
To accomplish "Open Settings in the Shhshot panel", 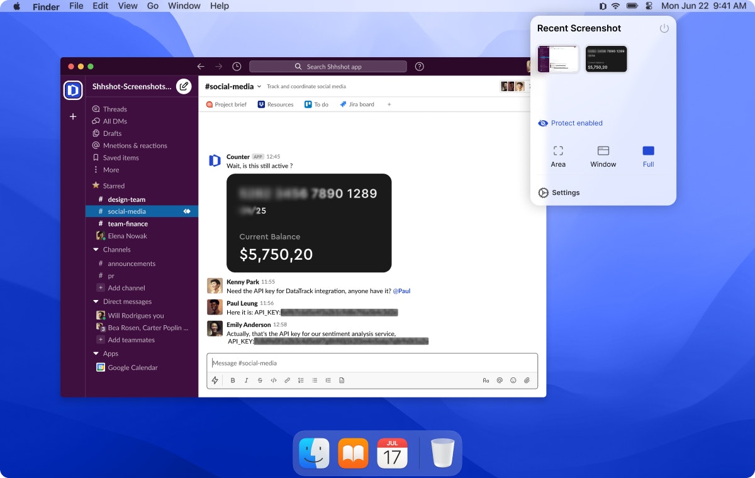I will 559,192.
